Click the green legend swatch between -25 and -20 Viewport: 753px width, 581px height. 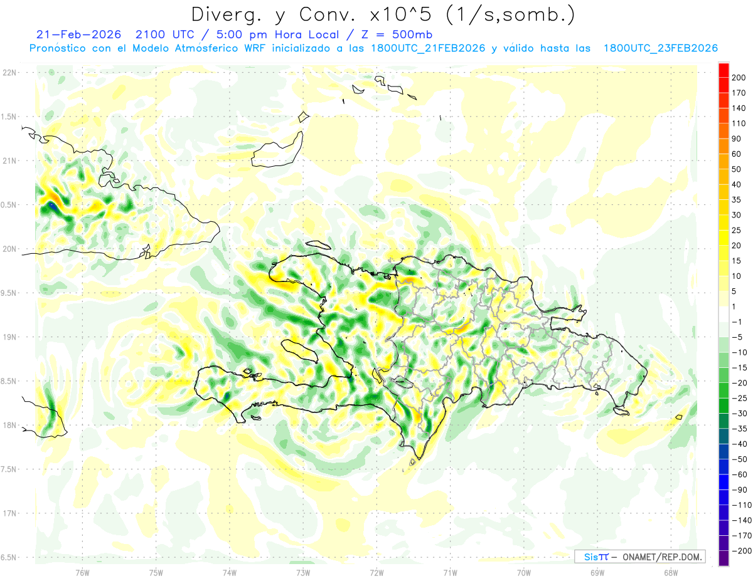[x=724, y=390]
